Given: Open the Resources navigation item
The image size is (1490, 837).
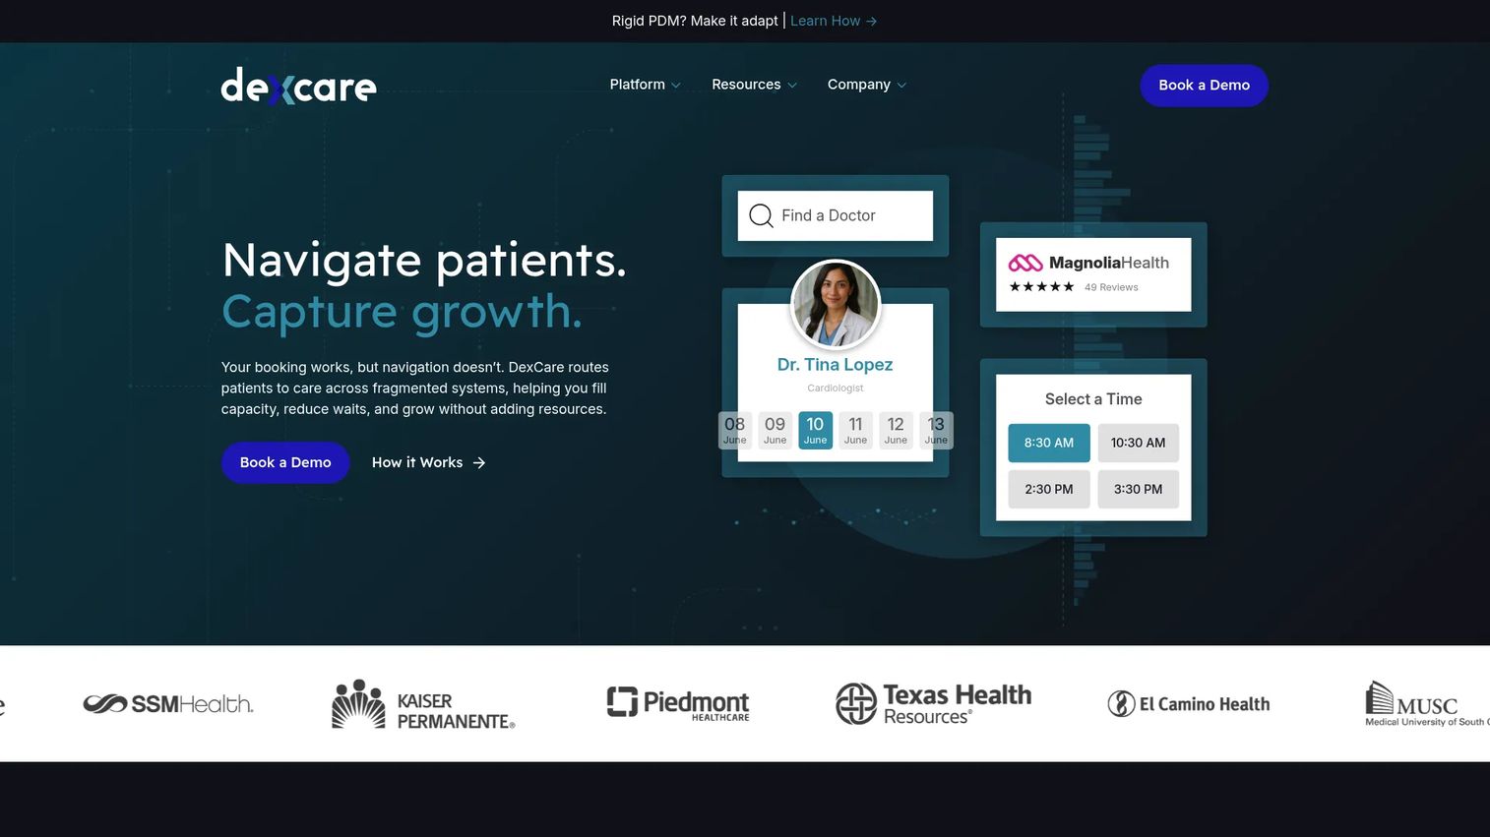Looking at the screenshot, I should (x=755, y=85).
